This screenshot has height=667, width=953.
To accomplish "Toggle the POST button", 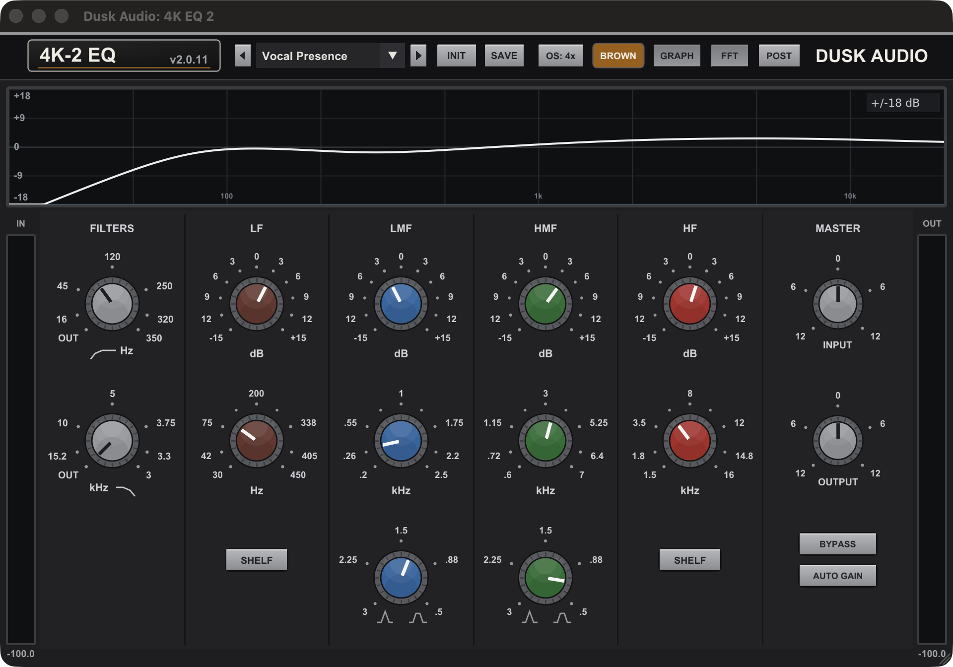I will click(779, 56).
